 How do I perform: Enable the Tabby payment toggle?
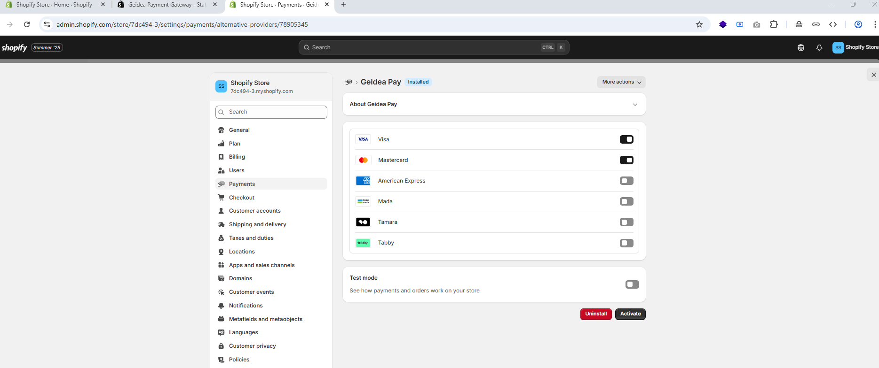pyautogui.click(x=626, y=243)
